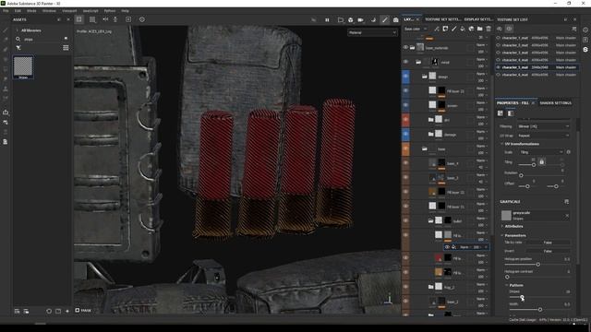Toggle eye icon on selected mask effect row
Viewport: 591px width, 332px height.
tap(447, 247)
